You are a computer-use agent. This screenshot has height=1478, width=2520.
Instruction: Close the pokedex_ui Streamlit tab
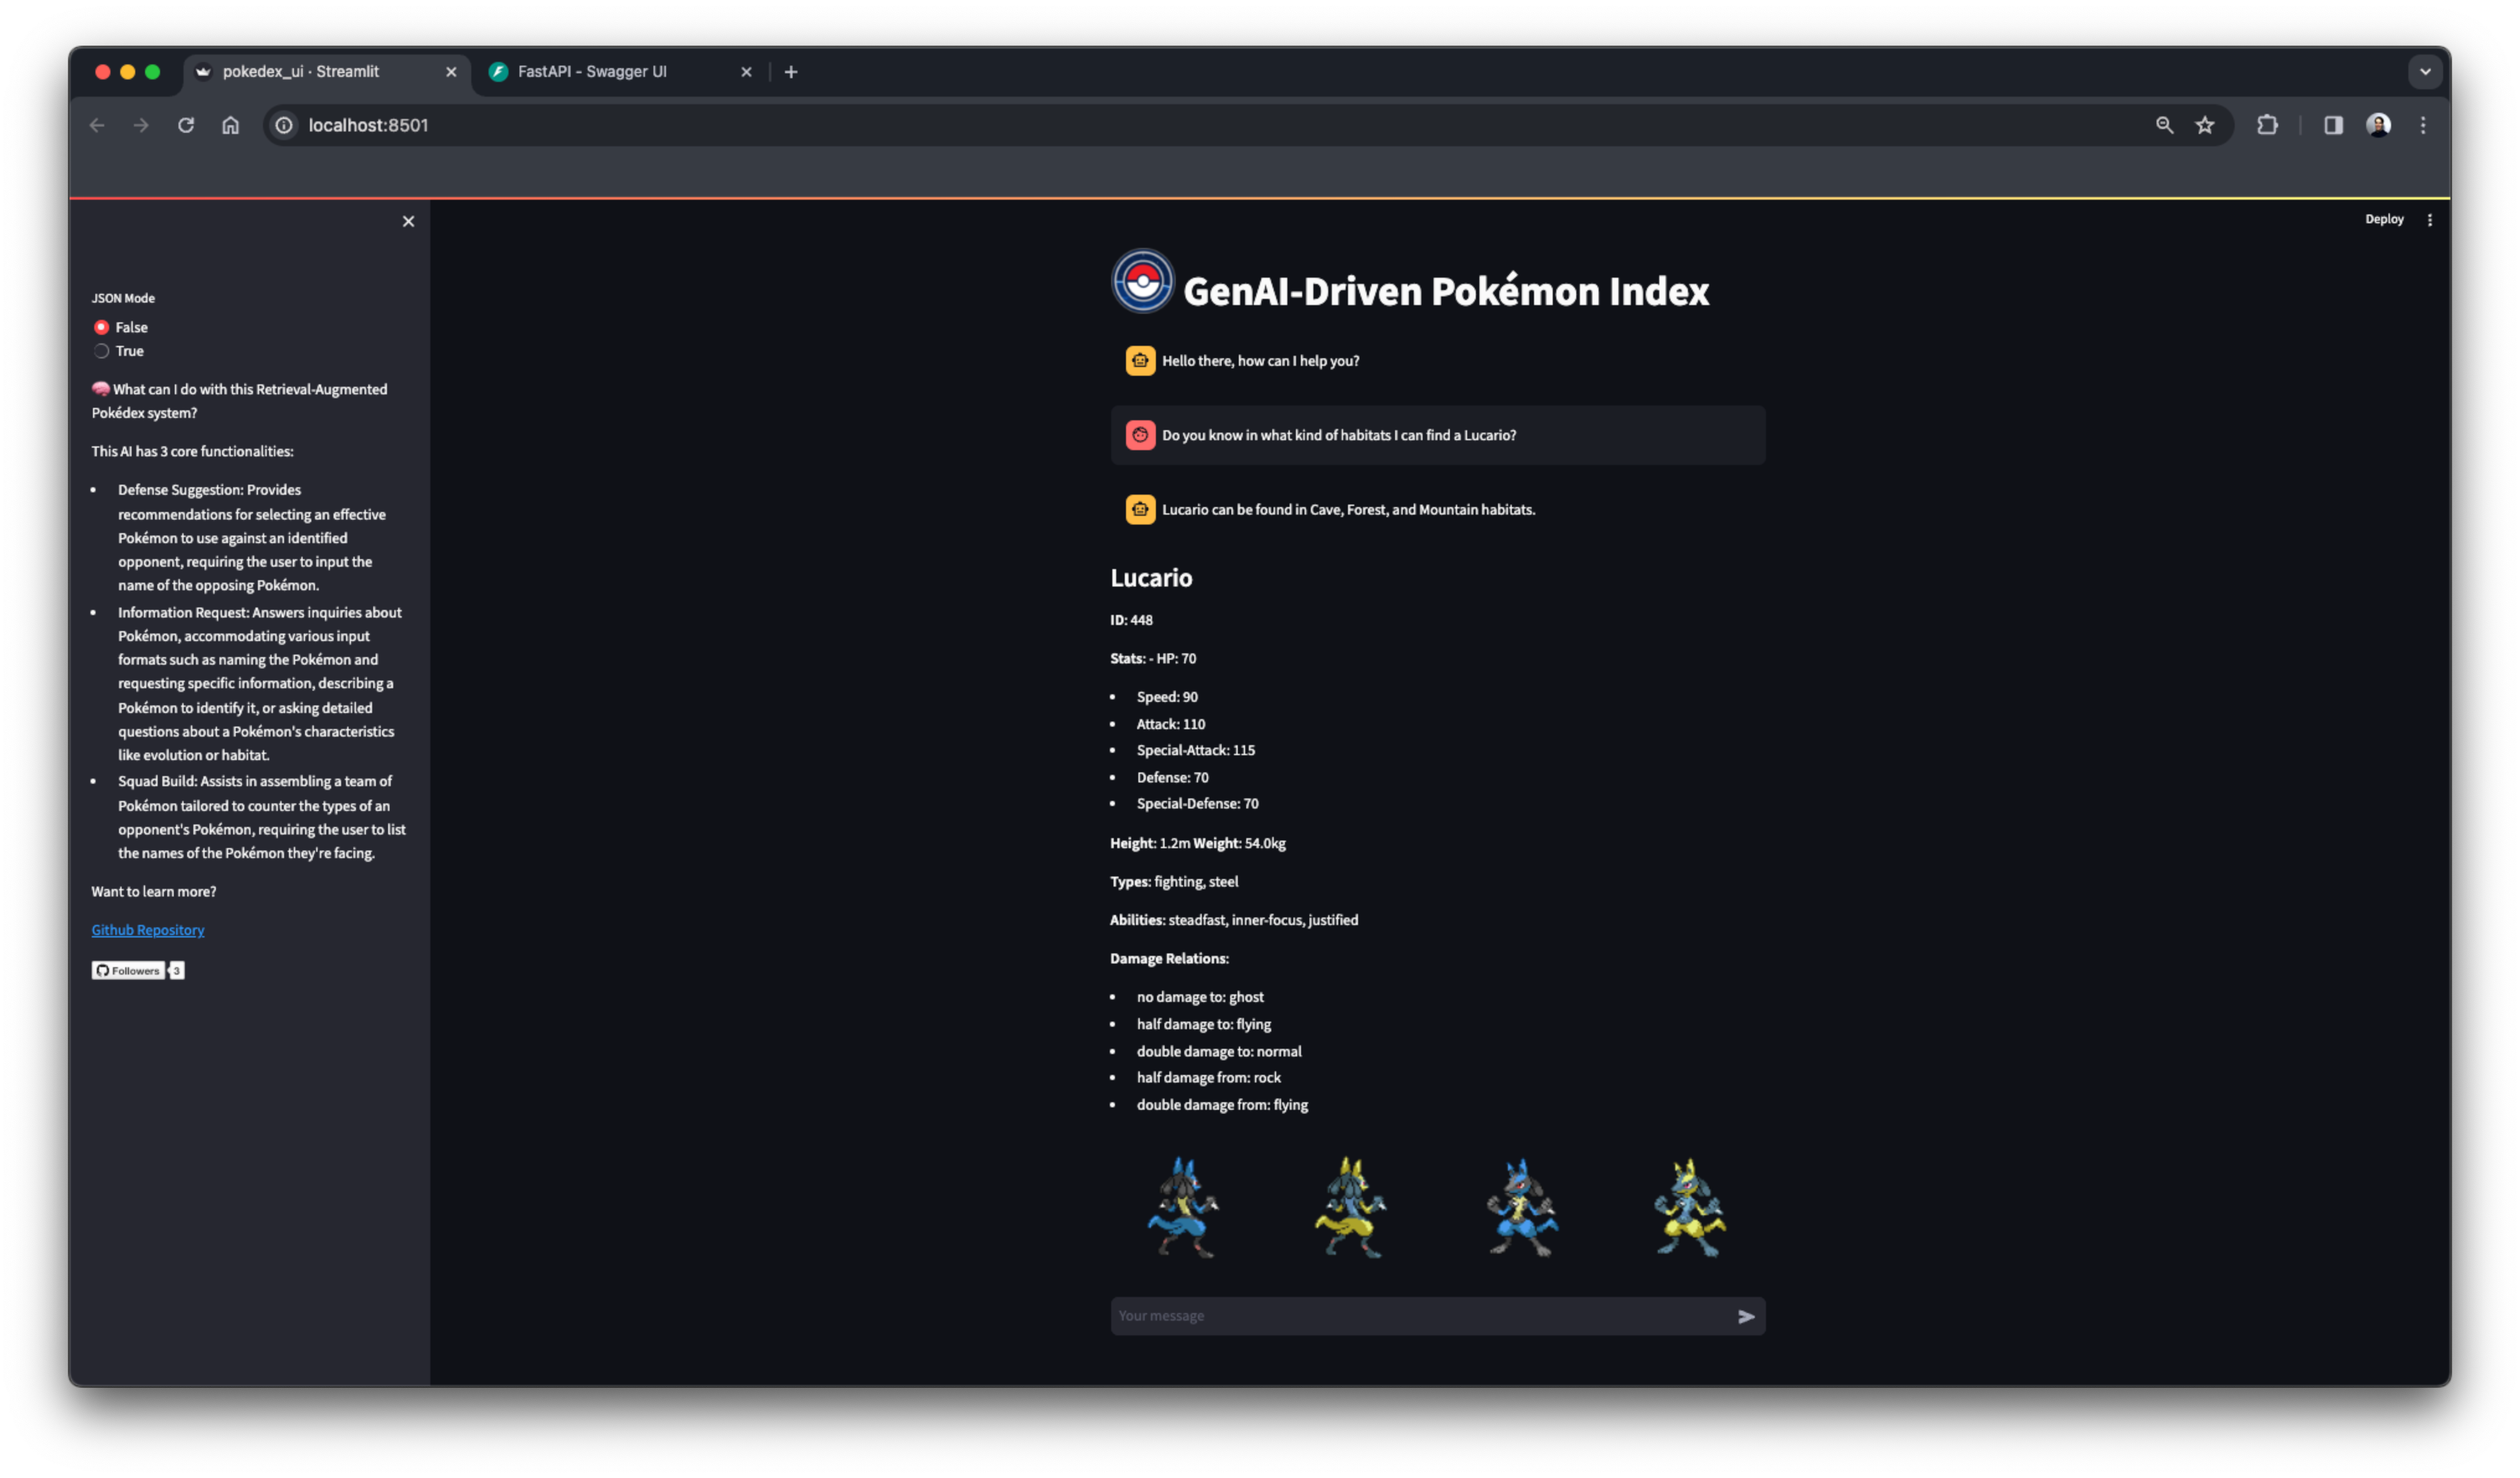[x=451, y=72]
